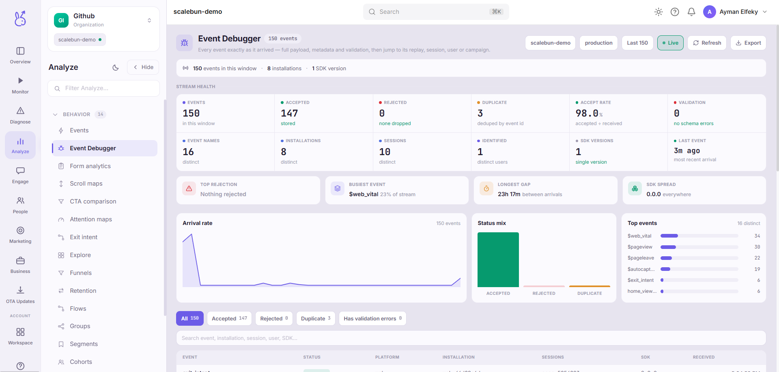Toggle the Live streaming button
779x372 pixels.
(670, 43)
